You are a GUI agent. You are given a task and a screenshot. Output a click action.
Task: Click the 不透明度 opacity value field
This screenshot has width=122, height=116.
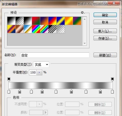pos(33,104)
